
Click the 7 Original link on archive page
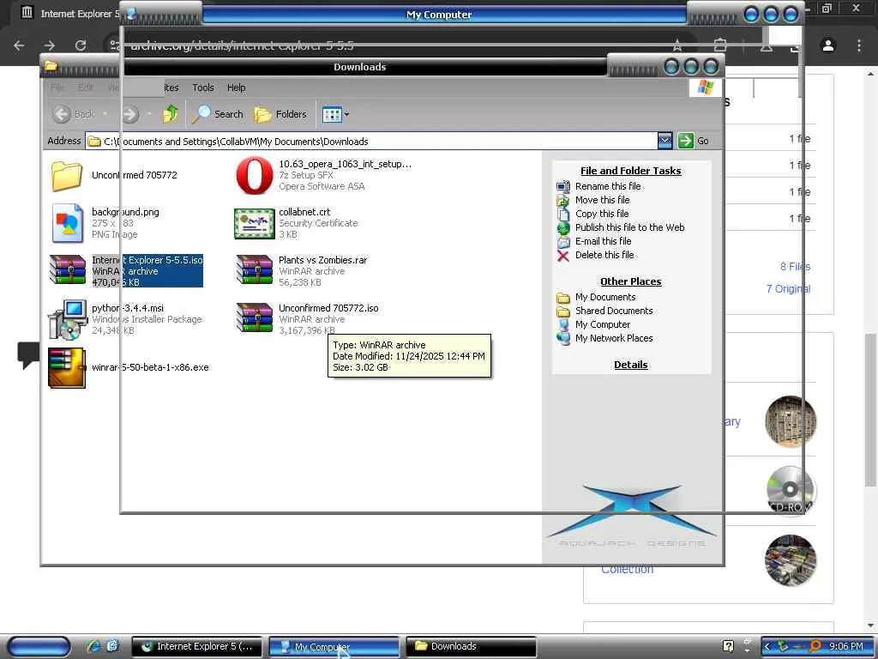click(x=788, y=288)
